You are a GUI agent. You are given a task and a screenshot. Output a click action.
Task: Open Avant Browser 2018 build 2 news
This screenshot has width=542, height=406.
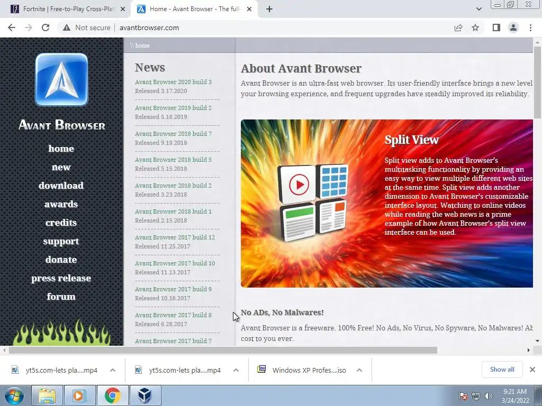pyautogui.click(x=173, y=186)
